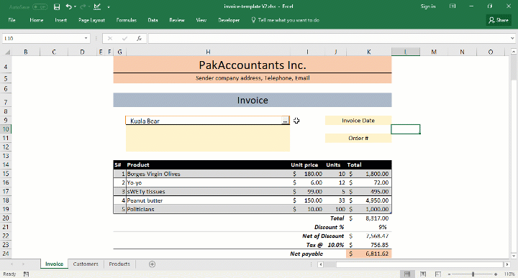Click vertical scroll down arrow
The height and width of the screenshot is (278, 518).
pyautogui.click(x=514, y=256)
